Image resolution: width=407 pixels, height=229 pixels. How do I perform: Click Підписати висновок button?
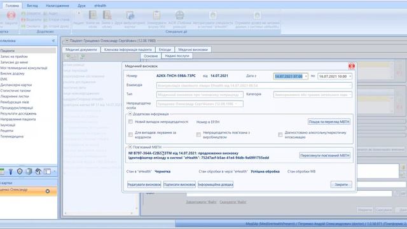pos(179,184)
